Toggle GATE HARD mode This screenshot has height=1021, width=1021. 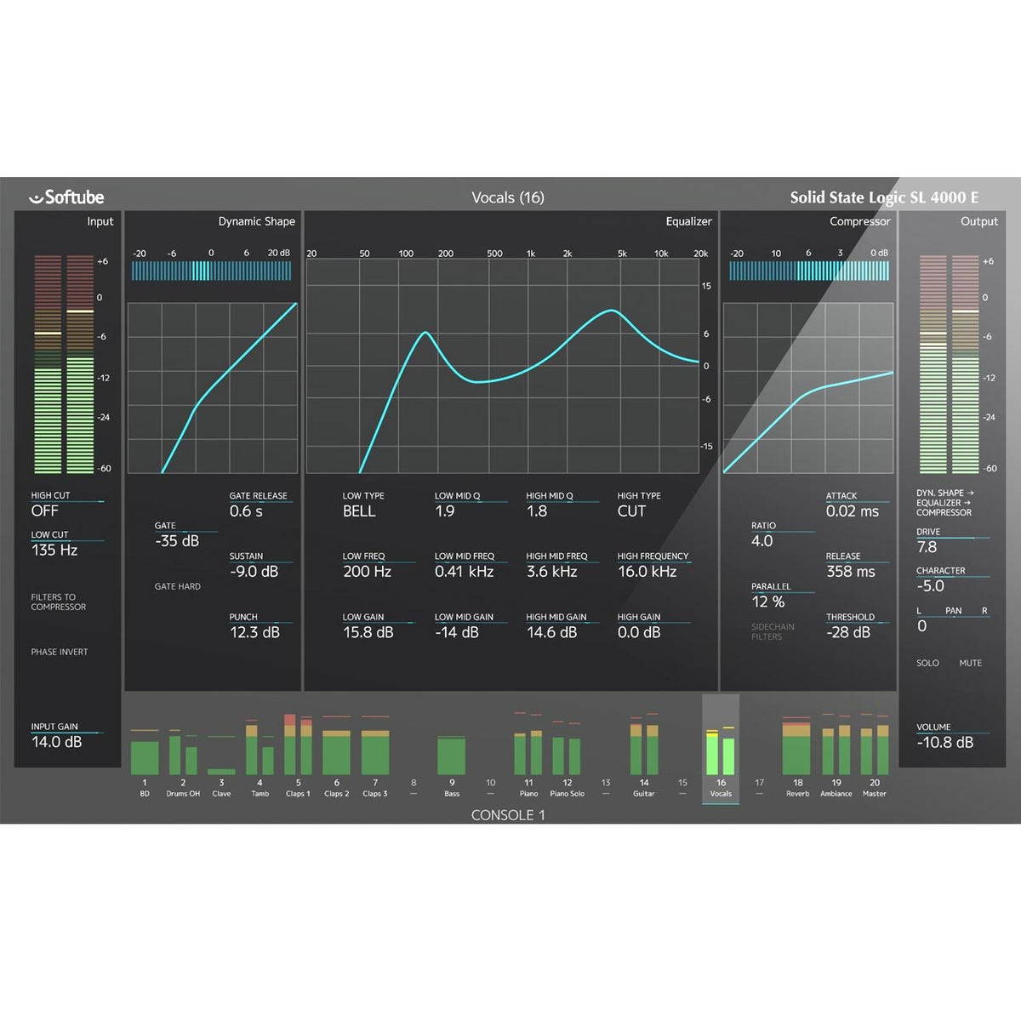178,586
